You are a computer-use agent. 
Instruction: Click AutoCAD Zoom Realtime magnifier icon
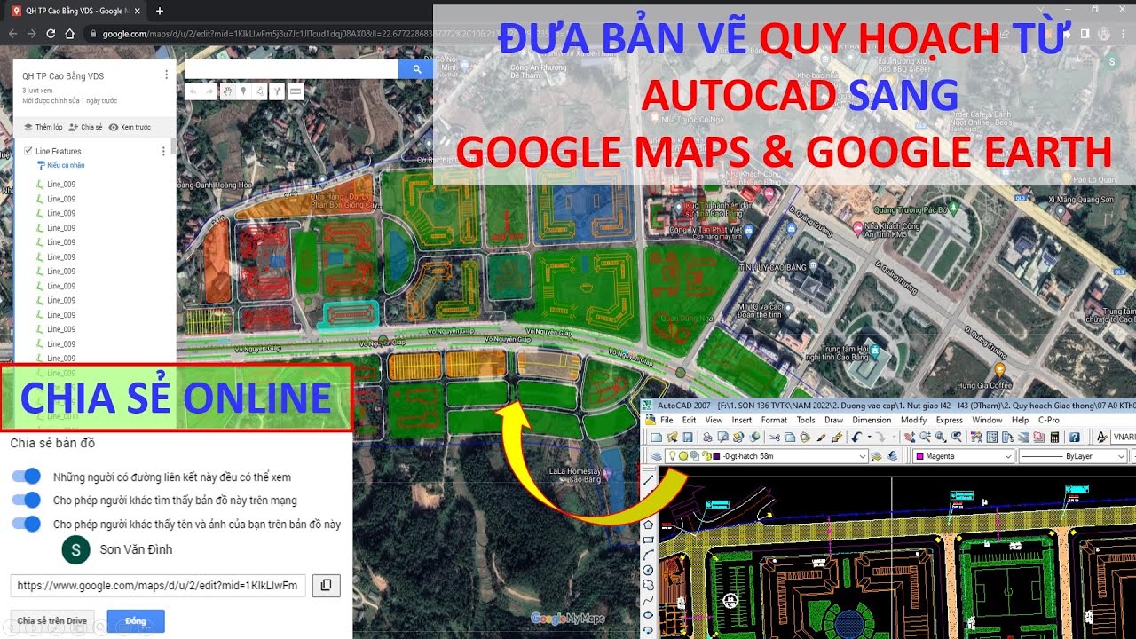pyautogui.click(x=926, y=437)
